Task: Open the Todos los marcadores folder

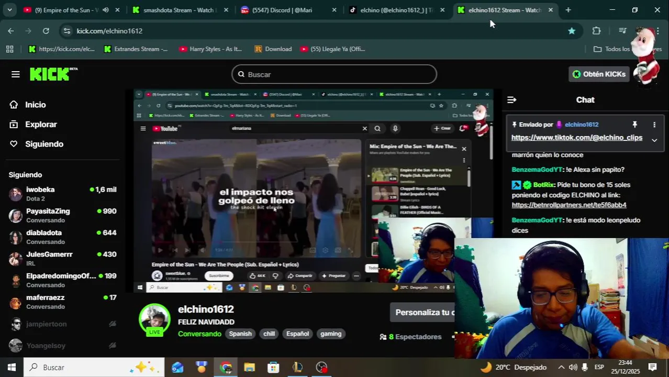Action: click(x=627, y=49)
